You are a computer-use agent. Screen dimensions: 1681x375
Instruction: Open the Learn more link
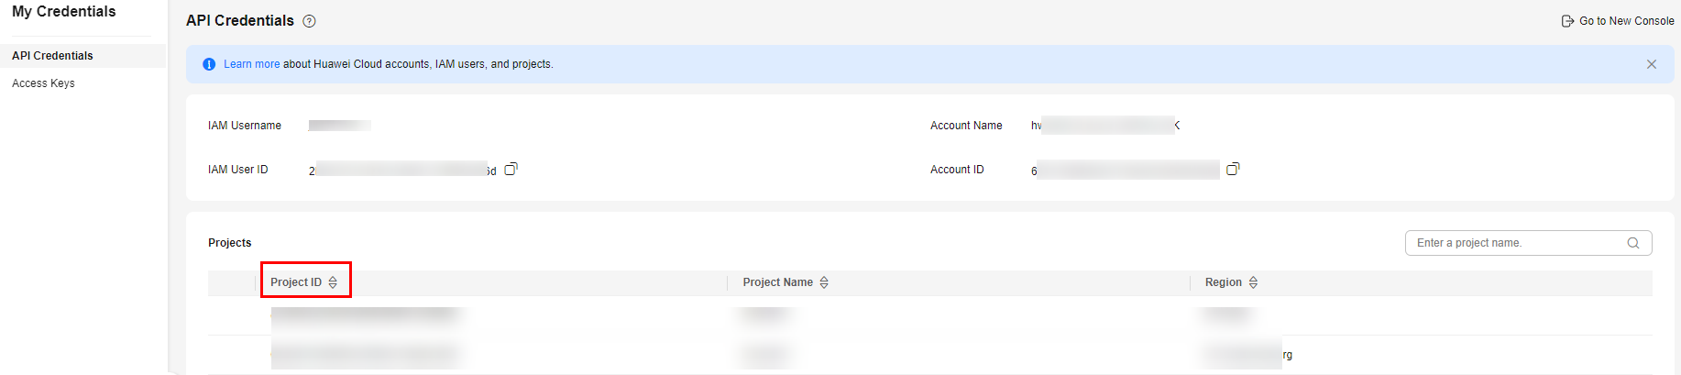pos(251,64)
